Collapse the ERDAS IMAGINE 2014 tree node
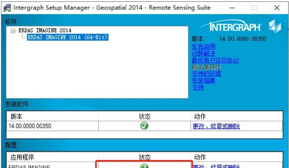289x168 pixels. tap(13, 31)
